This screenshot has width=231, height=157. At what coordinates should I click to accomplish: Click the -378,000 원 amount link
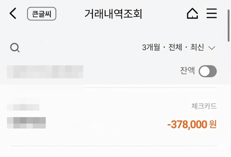(192, 124)
